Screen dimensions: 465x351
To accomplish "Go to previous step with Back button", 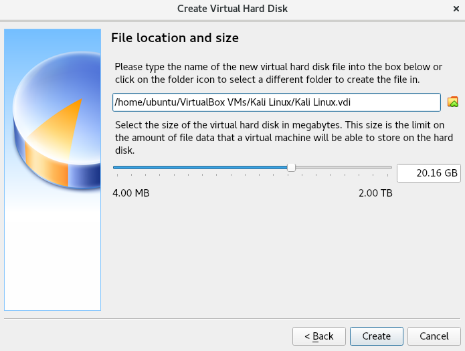I will point(318,336).
